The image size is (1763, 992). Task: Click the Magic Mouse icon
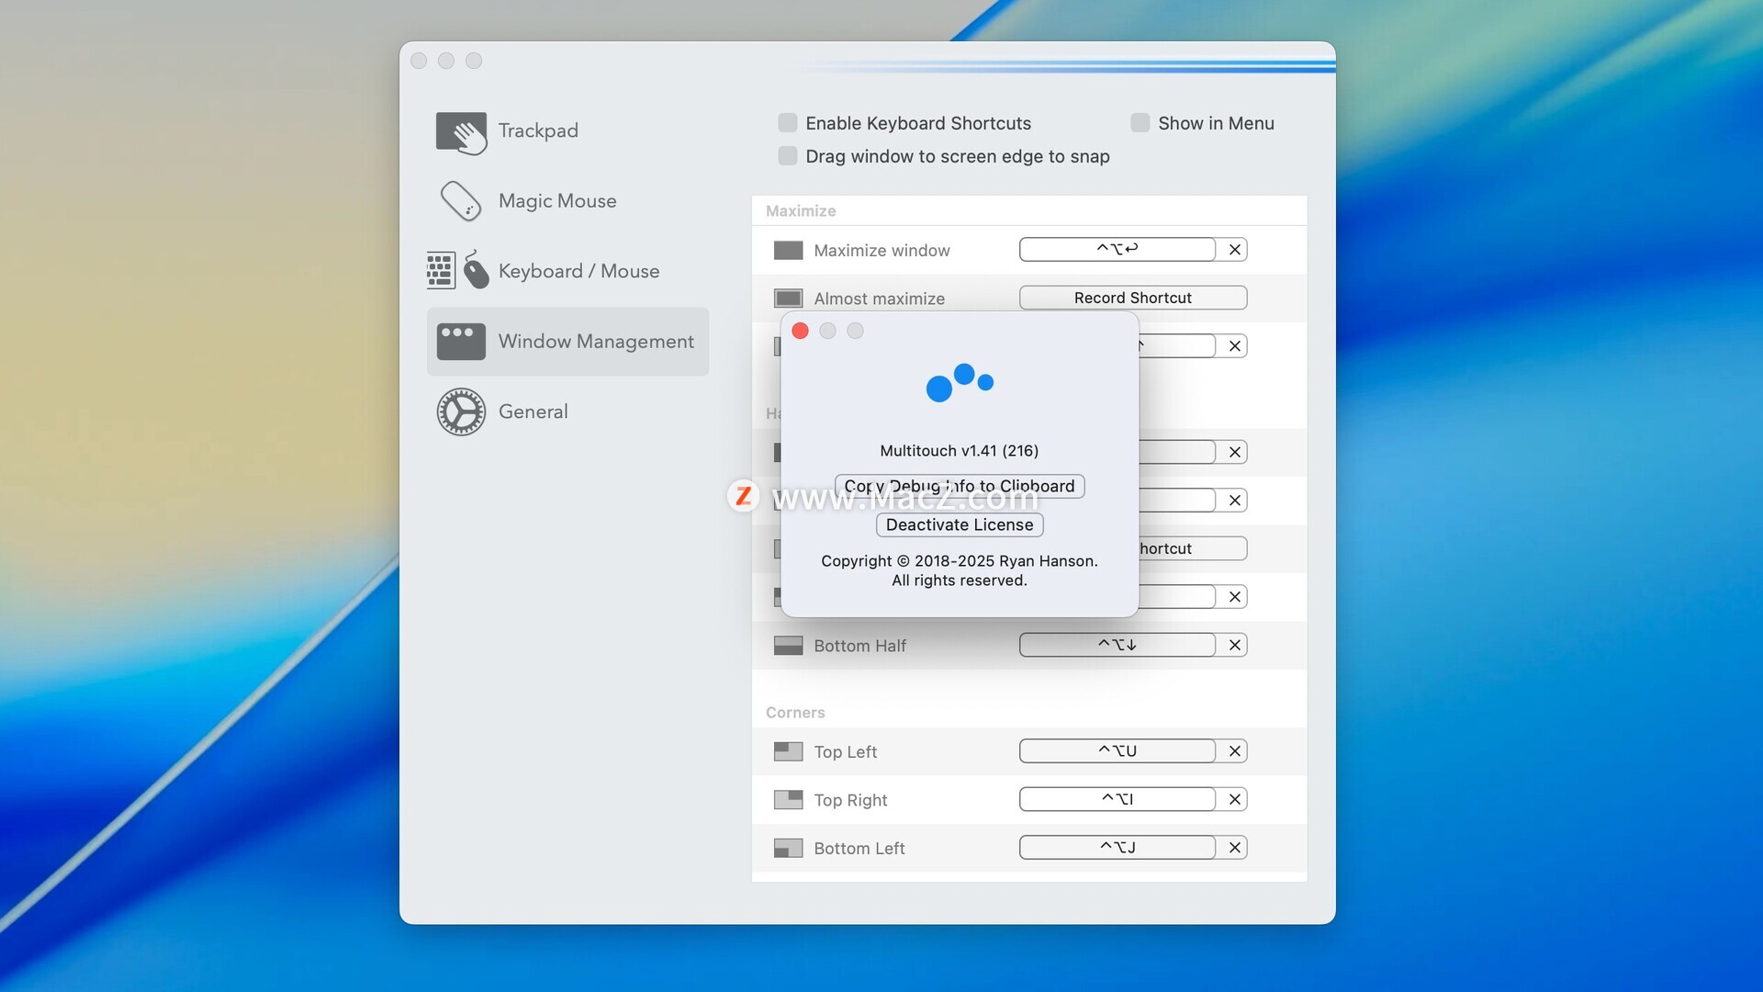[x=461, y=201]
